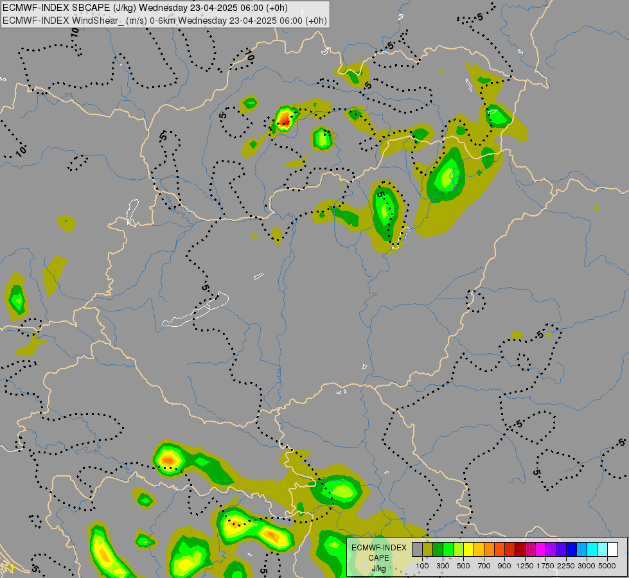The image size is (629, 578).
Task: Pick the sky blue swatch before 3000
Action: (x=582, y=549)
